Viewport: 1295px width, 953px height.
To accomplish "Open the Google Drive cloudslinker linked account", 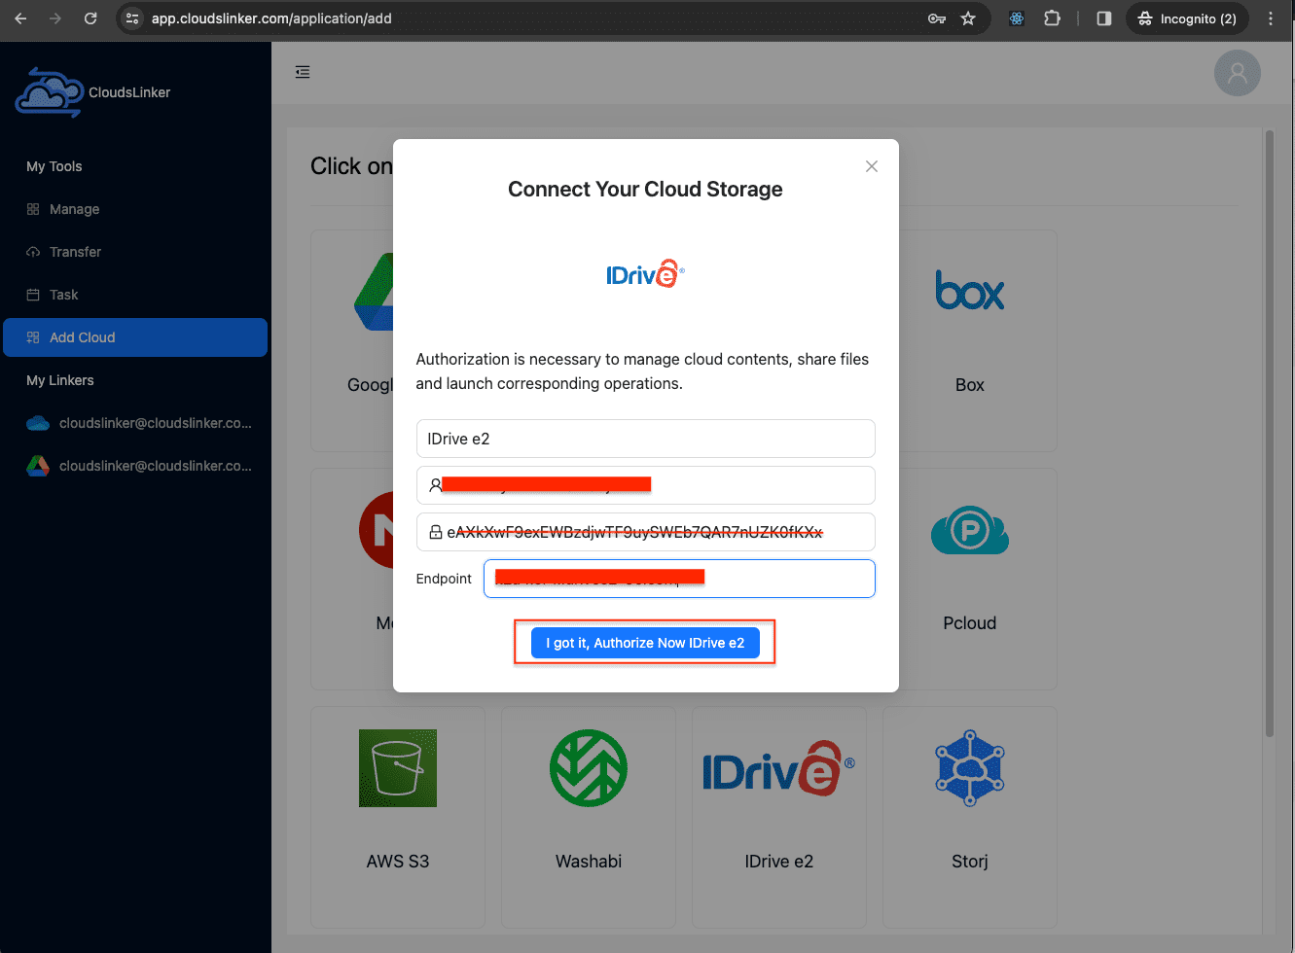I will pos(135,466).
